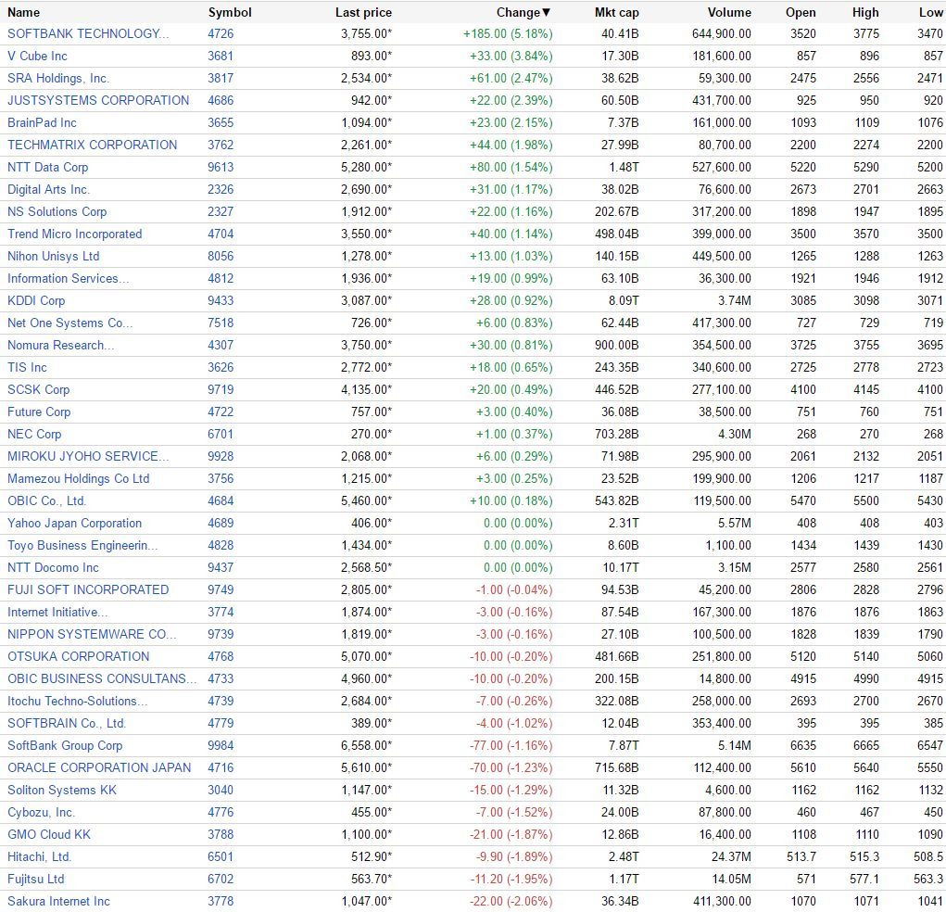Click ticker symbol 3681

pos(221,57)
